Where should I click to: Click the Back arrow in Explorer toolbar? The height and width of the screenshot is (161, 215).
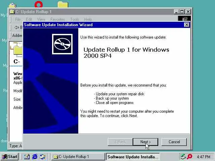pos(17,28)
